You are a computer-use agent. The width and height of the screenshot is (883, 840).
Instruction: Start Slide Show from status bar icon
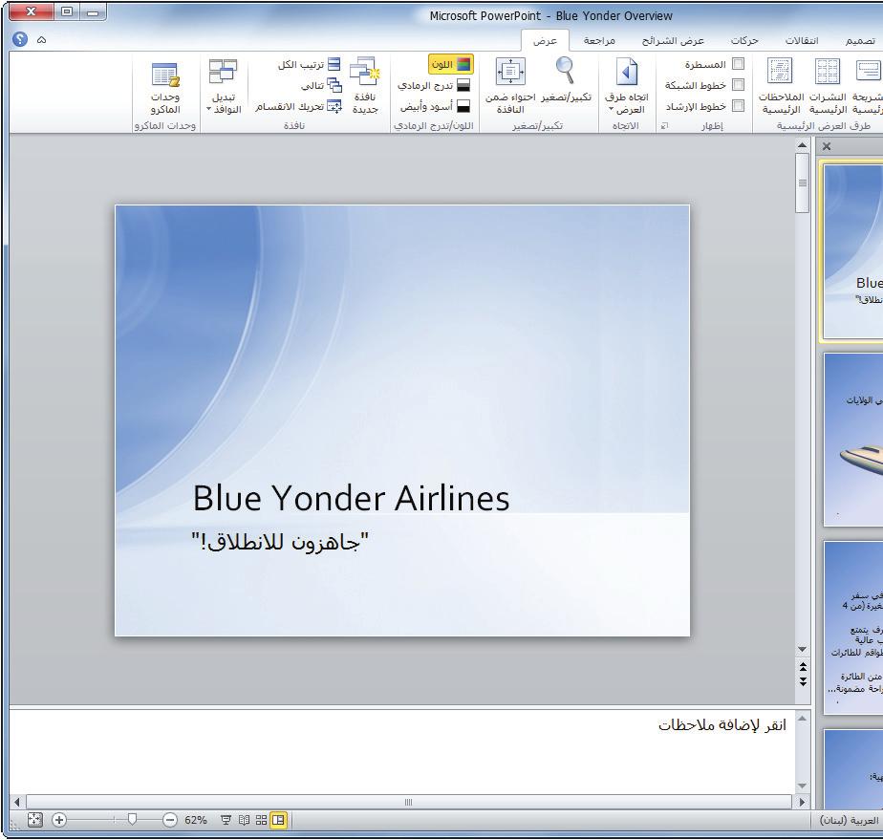pyautogui.click(x=226, y=820)
